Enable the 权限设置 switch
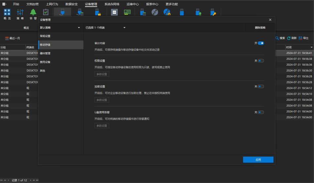Viewport: 314px width, 183px height. pos(261,61)
